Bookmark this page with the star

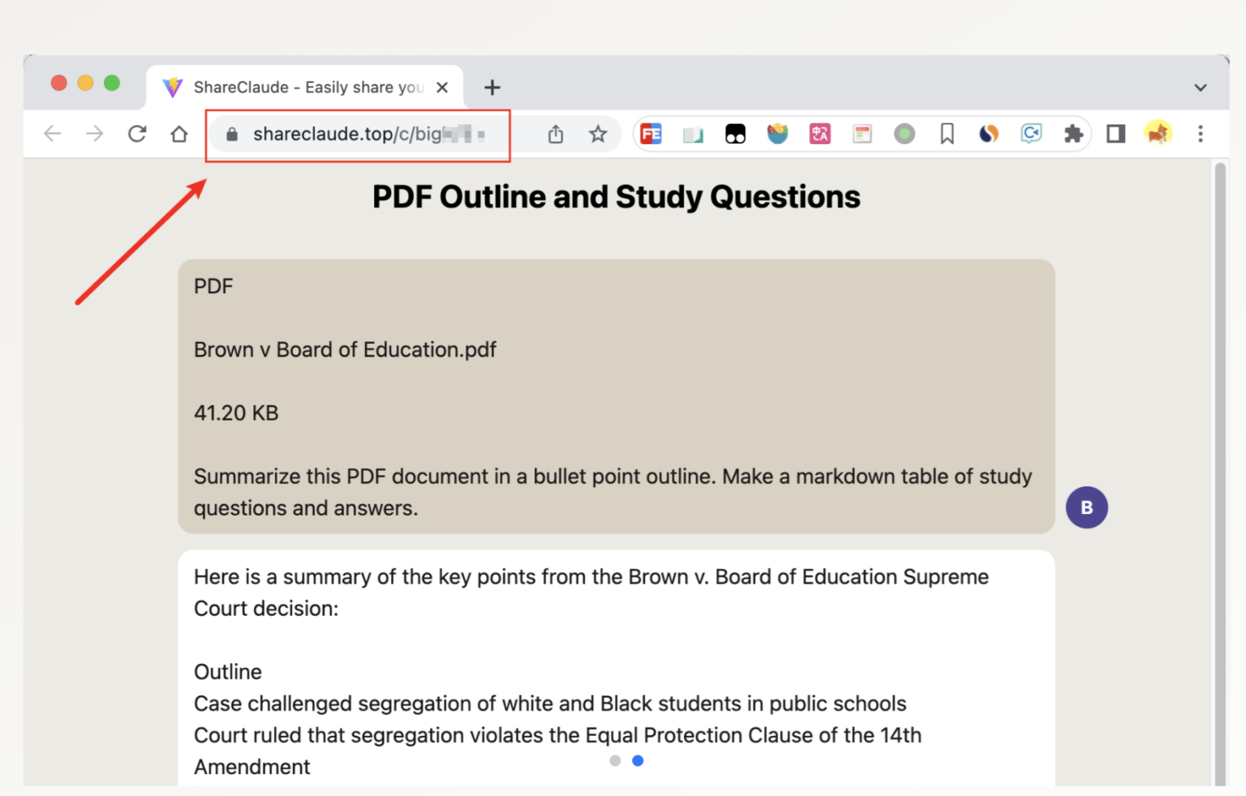[x=598, y=134]
